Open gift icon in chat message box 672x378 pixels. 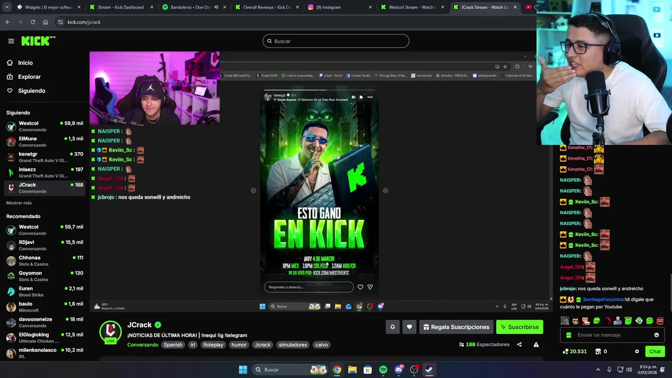point(569,335)
